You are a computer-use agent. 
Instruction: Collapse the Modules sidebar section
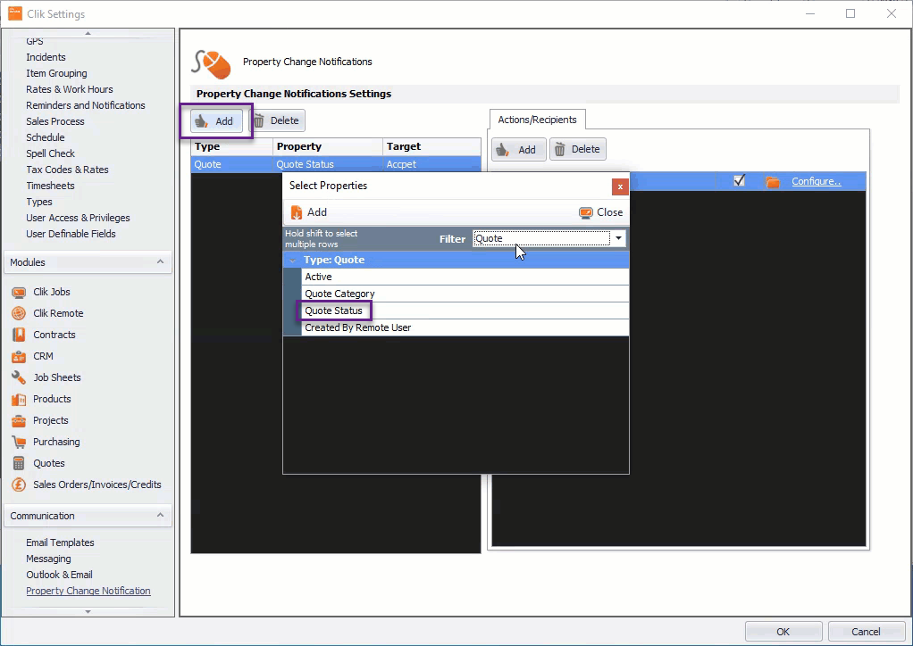162,262
